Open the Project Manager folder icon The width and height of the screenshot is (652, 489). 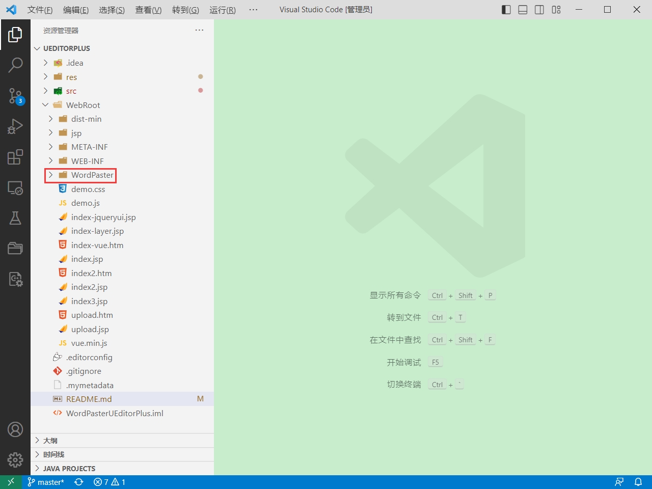15,249
